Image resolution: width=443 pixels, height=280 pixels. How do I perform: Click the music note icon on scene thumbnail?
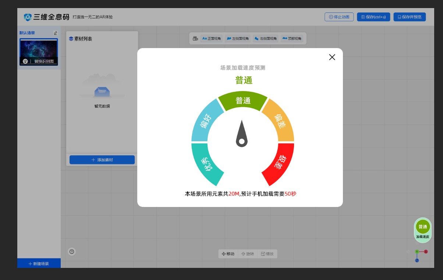click(x=25, y=61)
